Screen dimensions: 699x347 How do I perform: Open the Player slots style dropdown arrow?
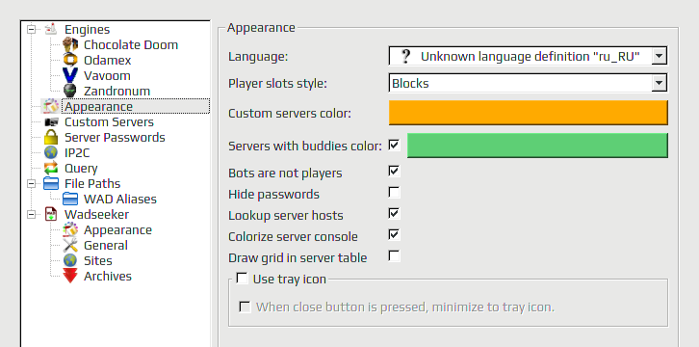click(659, 83)
